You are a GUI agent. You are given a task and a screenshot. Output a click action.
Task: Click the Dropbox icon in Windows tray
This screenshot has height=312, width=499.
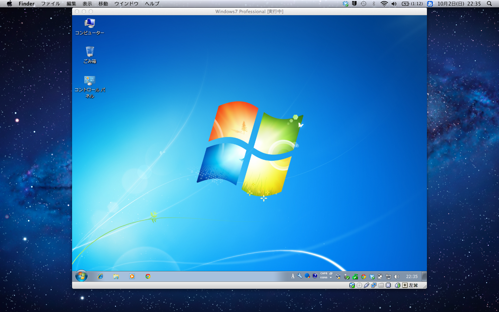pos(372,277)
